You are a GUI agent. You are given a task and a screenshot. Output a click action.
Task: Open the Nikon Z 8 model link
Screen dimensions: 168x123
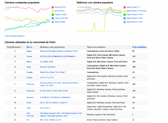(41, 62)
